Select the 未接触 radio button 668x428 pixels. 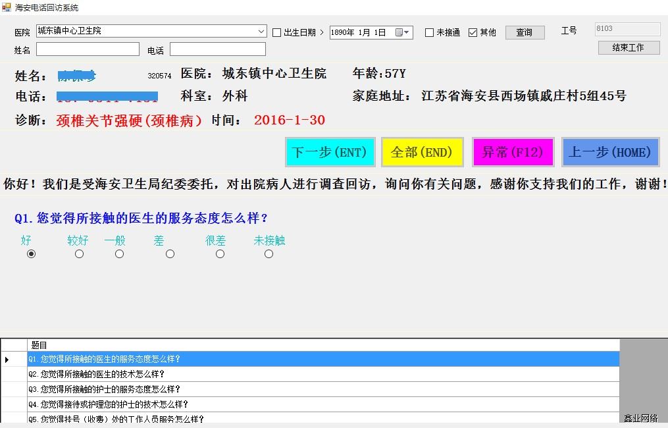(x=269, y=253)
